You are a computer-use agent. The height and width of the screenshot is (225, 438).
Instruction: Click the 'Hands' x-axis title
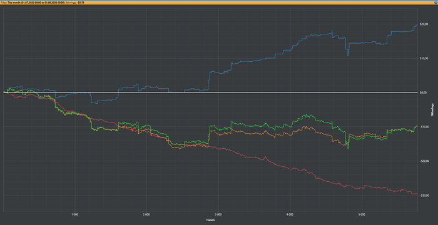pyautogui.click(x=210, y=220)
